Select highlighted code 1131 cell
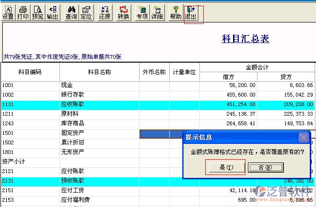The width and height of the screenshot is (316, 207). pos(30,105)
